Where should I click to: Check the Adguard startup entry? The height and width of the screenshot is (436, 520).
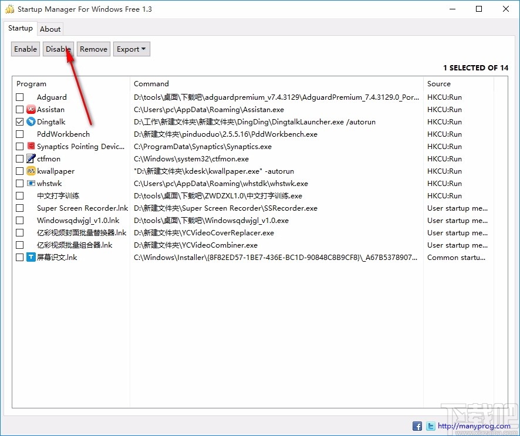click(x=19, y=97)
